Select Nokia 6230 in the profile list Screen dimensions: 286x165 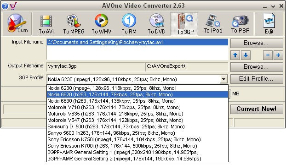(x=137, y=88)
